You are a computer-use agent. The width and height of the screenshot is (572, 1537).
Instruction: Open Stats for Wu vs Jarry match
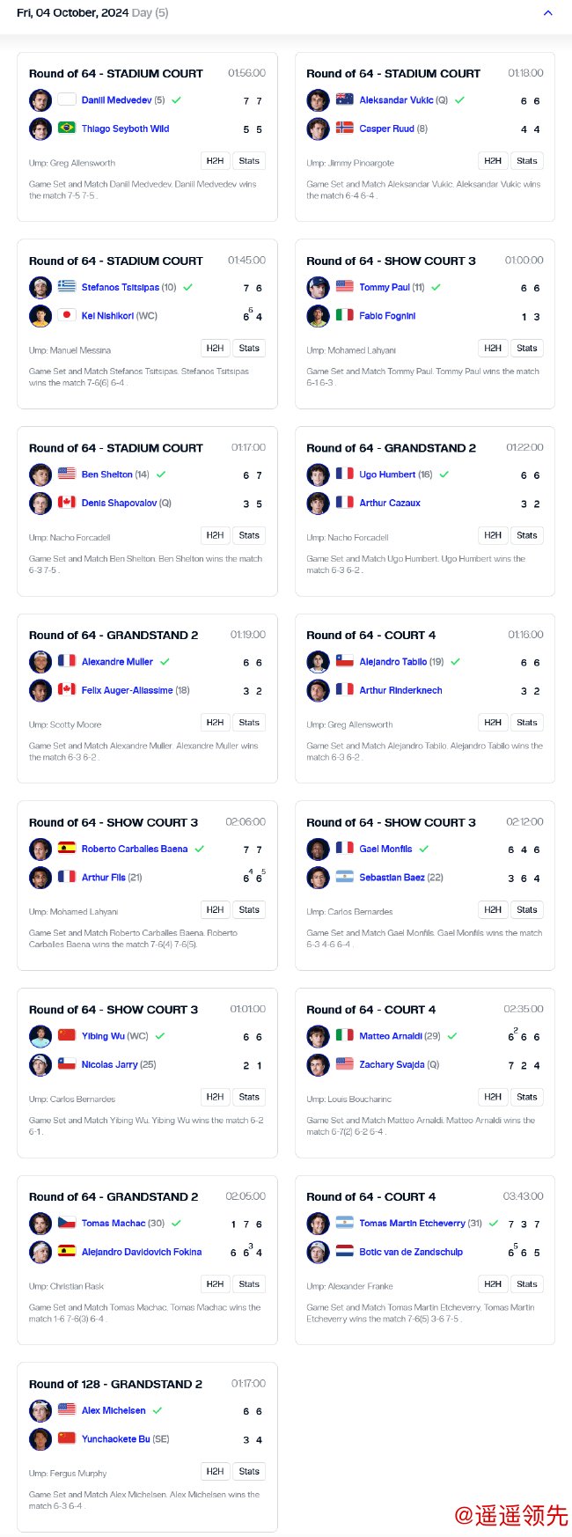249,1097
